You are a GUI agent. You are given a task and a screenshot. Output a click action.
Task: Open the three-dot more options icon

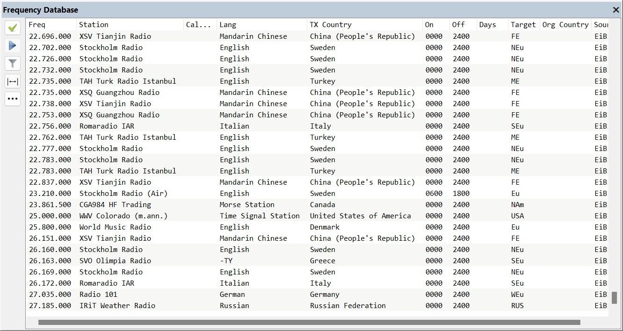pyautogui.click(x=13, y=99)
